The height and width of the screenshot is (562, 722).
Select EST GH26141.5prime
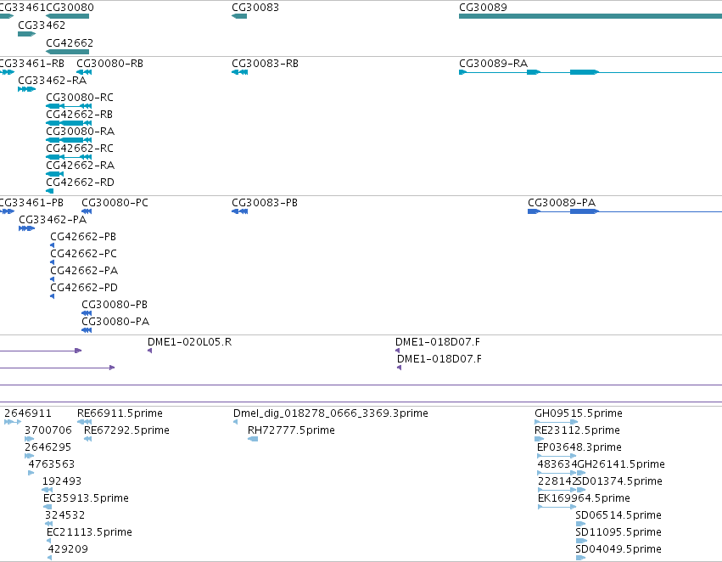[621, 464]
